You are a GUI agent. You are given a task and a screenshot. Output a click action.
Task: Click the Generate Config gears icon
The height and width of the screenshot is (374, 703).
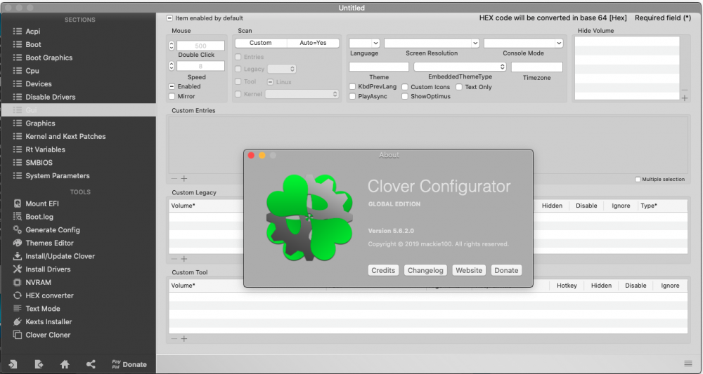18,229
